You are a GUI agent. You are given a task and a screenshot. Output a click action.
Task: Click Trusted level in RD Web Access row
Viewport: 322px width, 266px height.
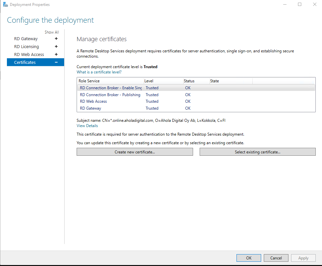[x=152, y=101]
